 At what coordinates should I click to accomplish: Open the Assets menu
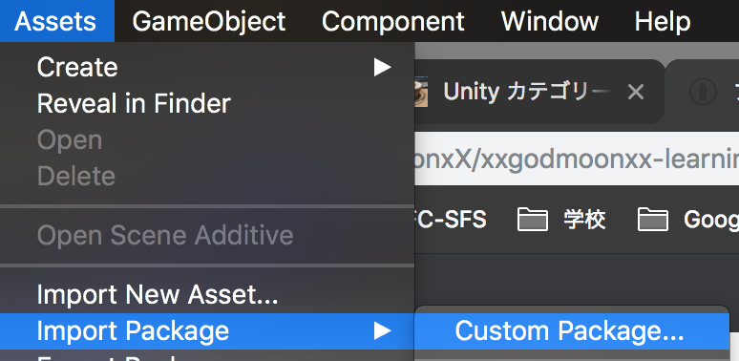point(56,21)
